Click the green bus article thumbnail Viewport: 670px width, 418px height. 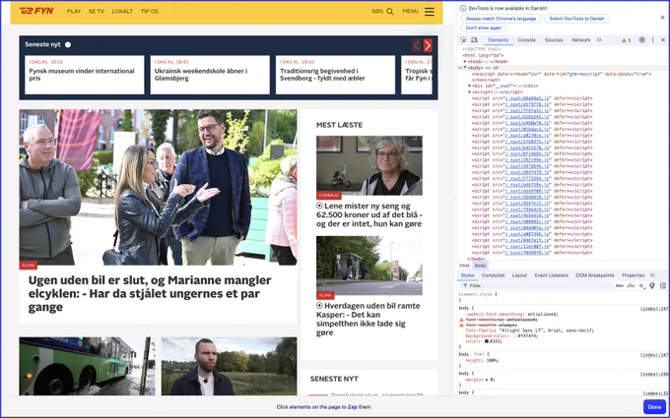tap(87, 366)
